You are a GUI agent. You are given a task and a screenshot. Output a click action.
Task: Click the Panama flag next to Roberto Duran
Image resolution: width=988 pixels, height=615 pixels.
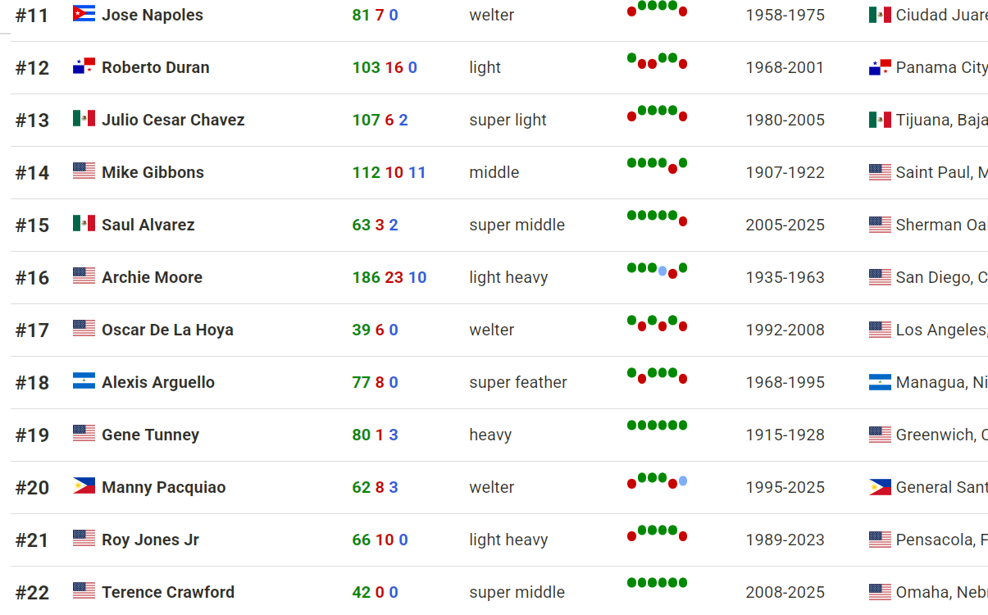(x=84, y=66)
